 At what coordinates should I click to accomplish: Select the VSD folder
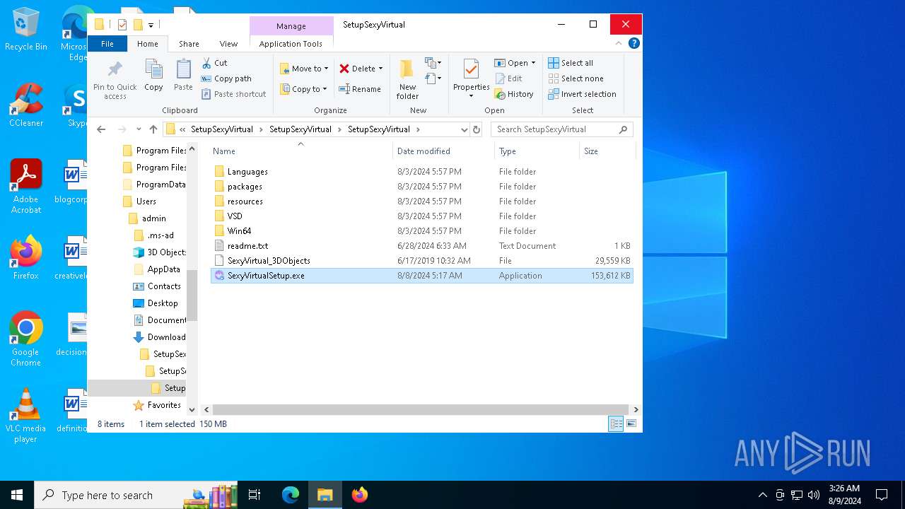click(x=235, y=216)
